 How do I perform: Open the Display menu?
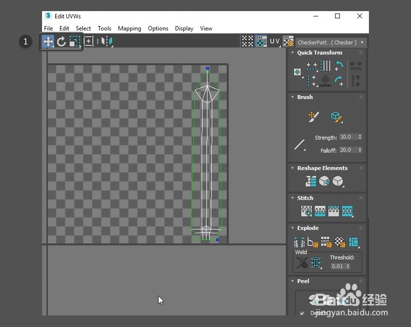point(184,28)
